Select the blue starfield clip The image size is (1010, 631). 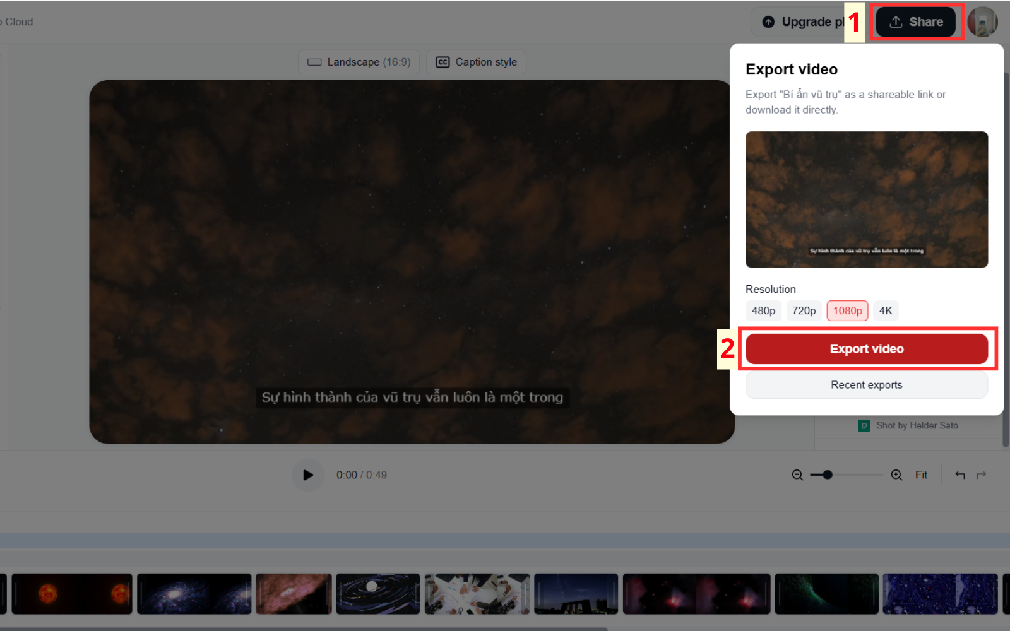940,594
